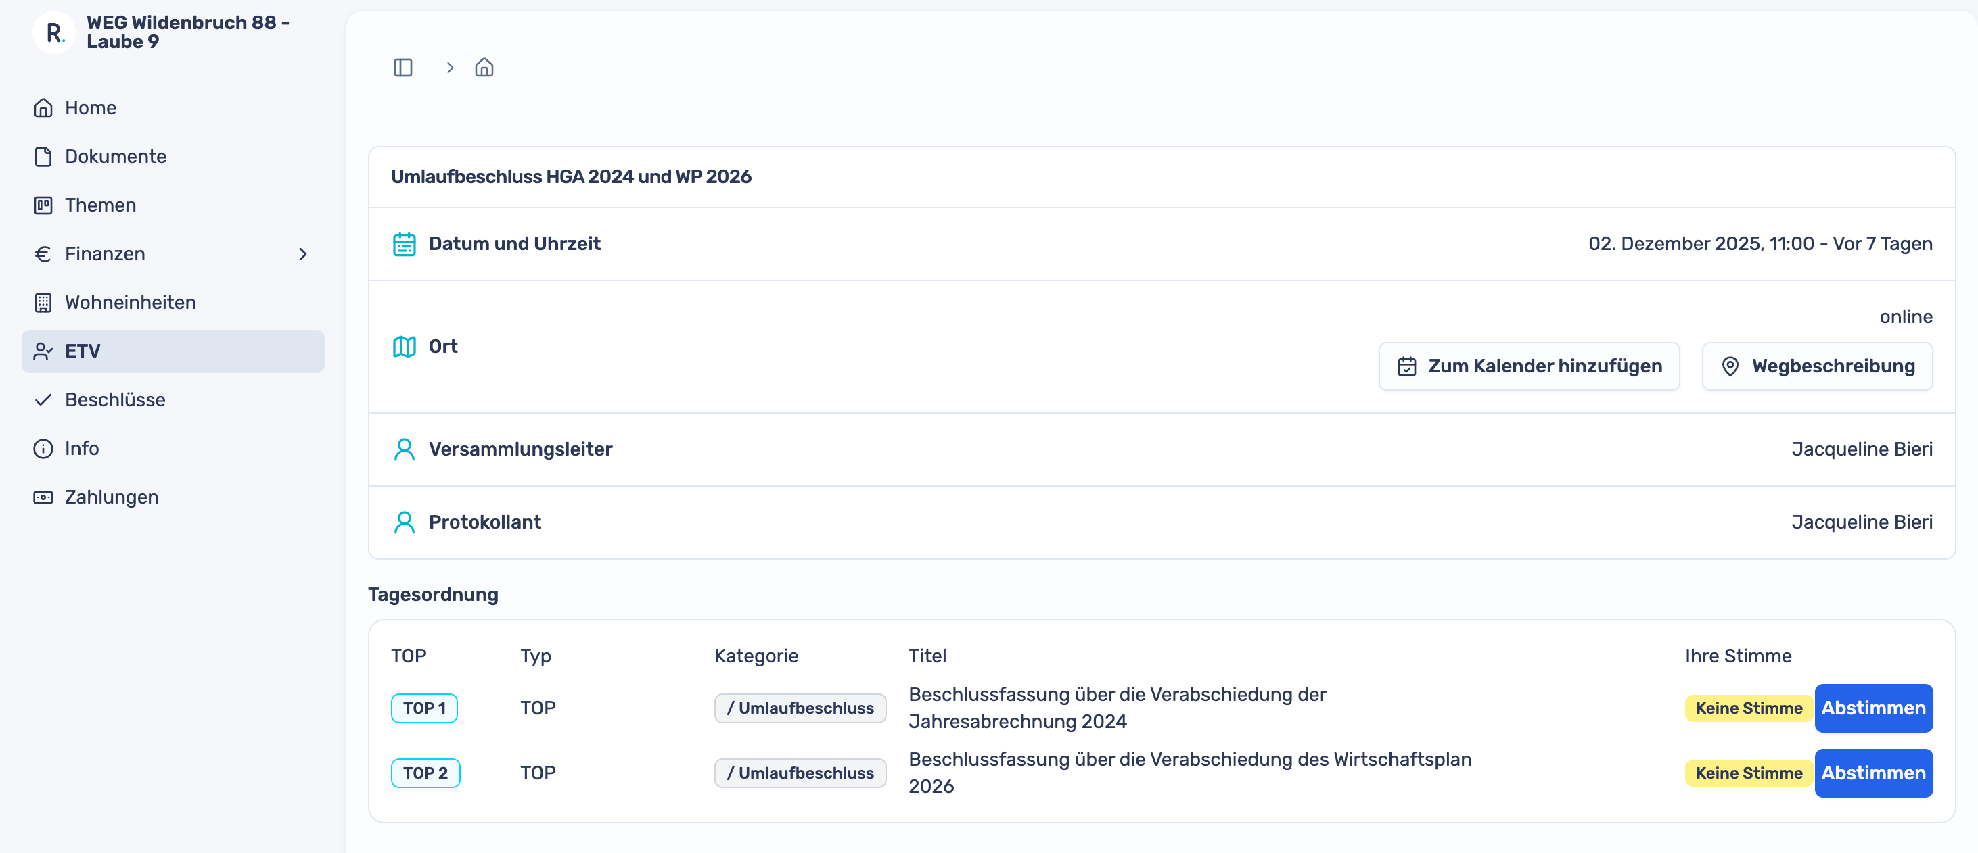Toggle the sidebar panel icon
1978x853 pixels.
[x=403, y=68]
